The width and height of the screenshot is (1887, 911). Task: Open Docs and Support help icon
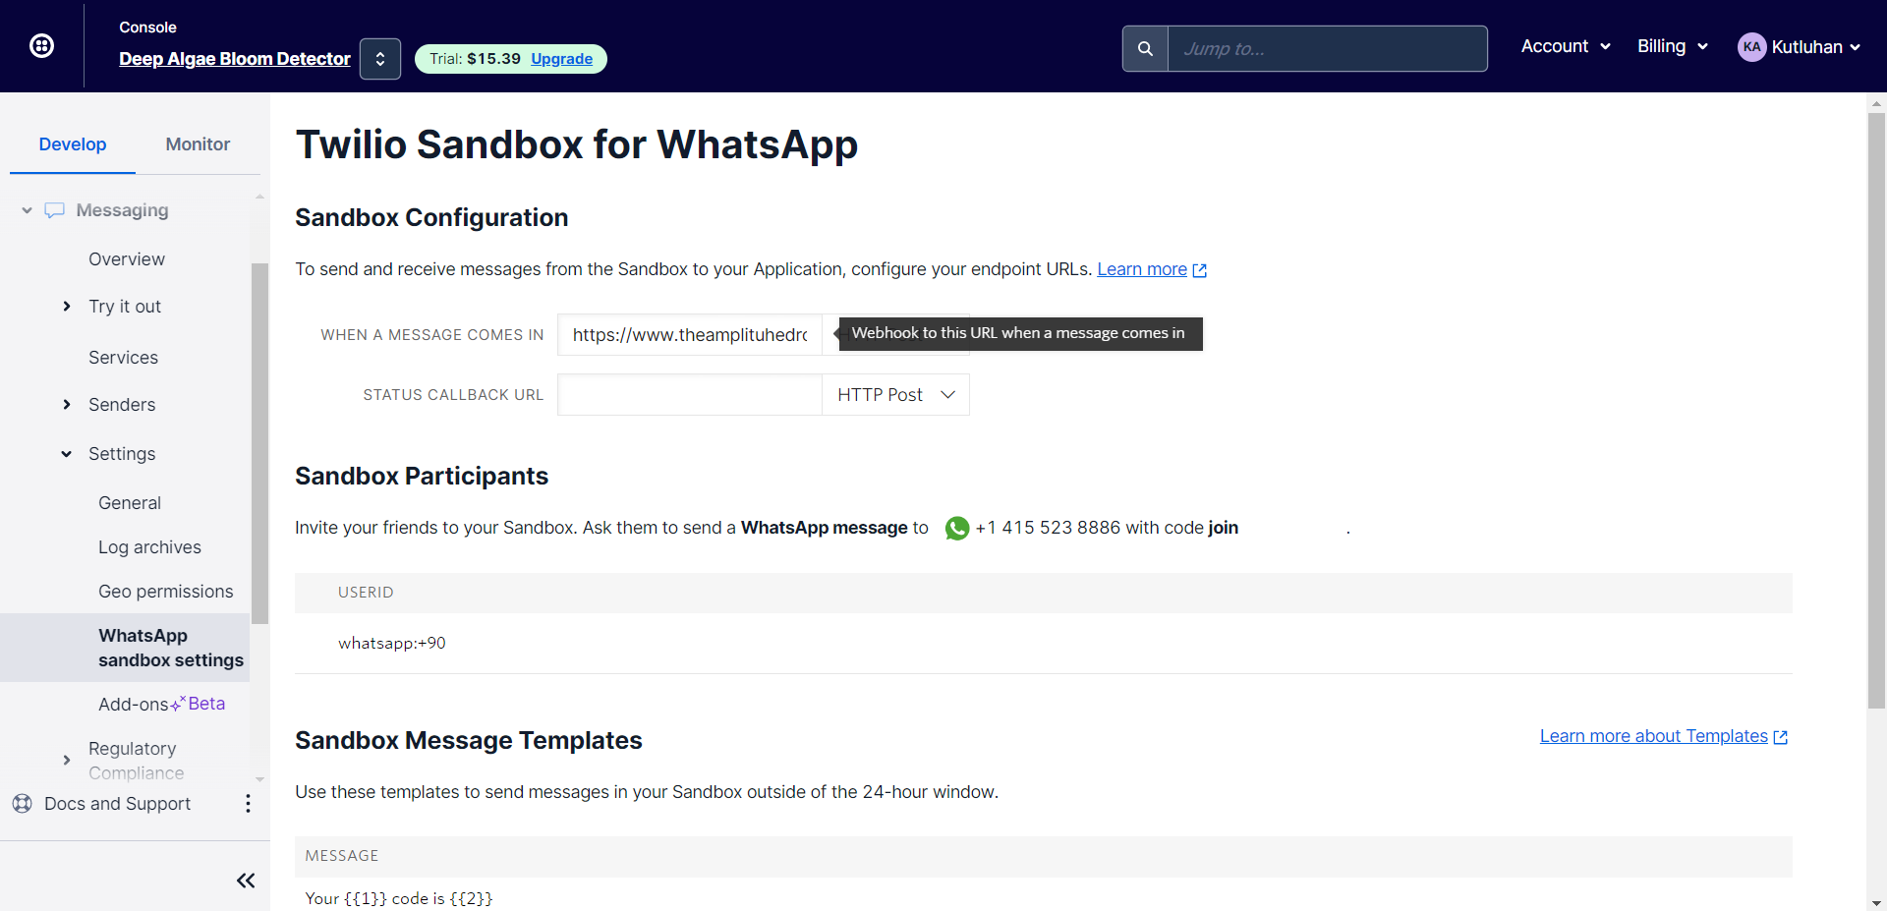[22, 803]
